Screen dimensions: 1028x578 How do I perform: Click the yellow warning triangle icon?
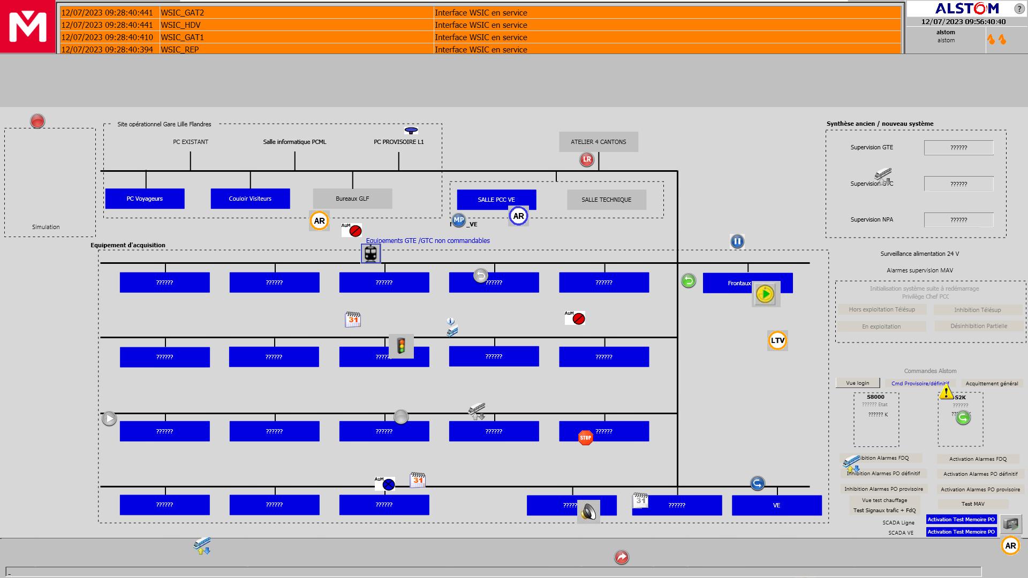click(946, 392)
